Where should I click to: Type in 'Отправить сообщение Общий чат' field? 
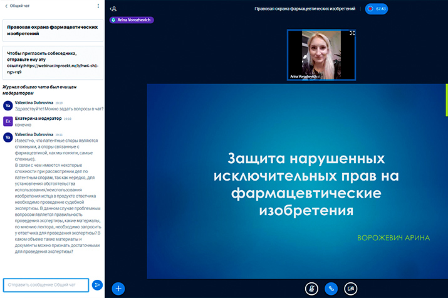click(45, 285)
